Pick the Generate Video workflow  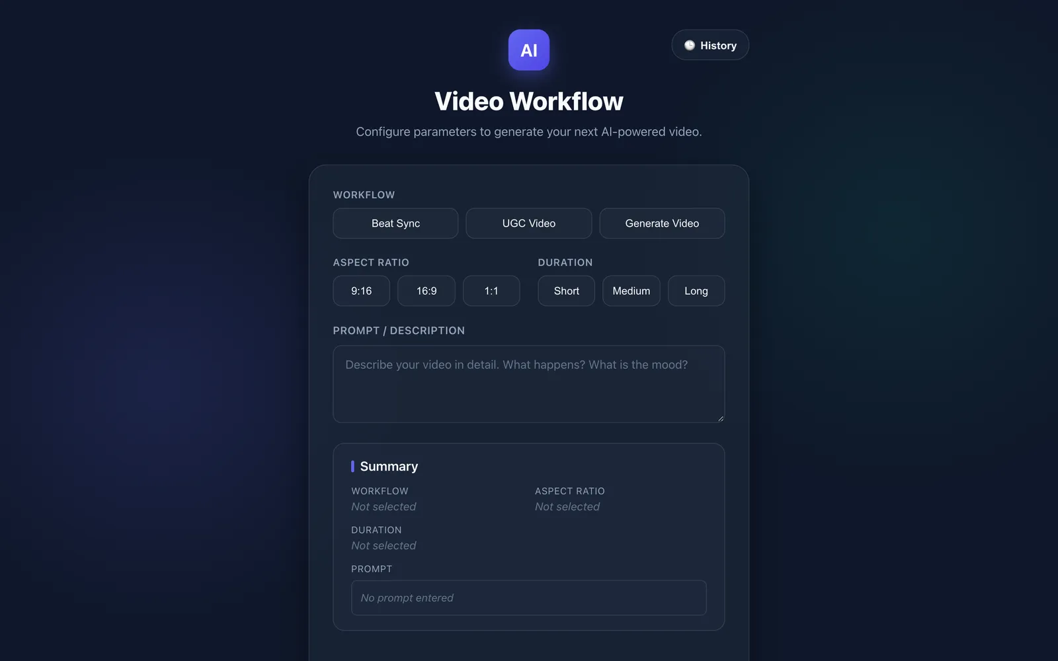[662, 223]
